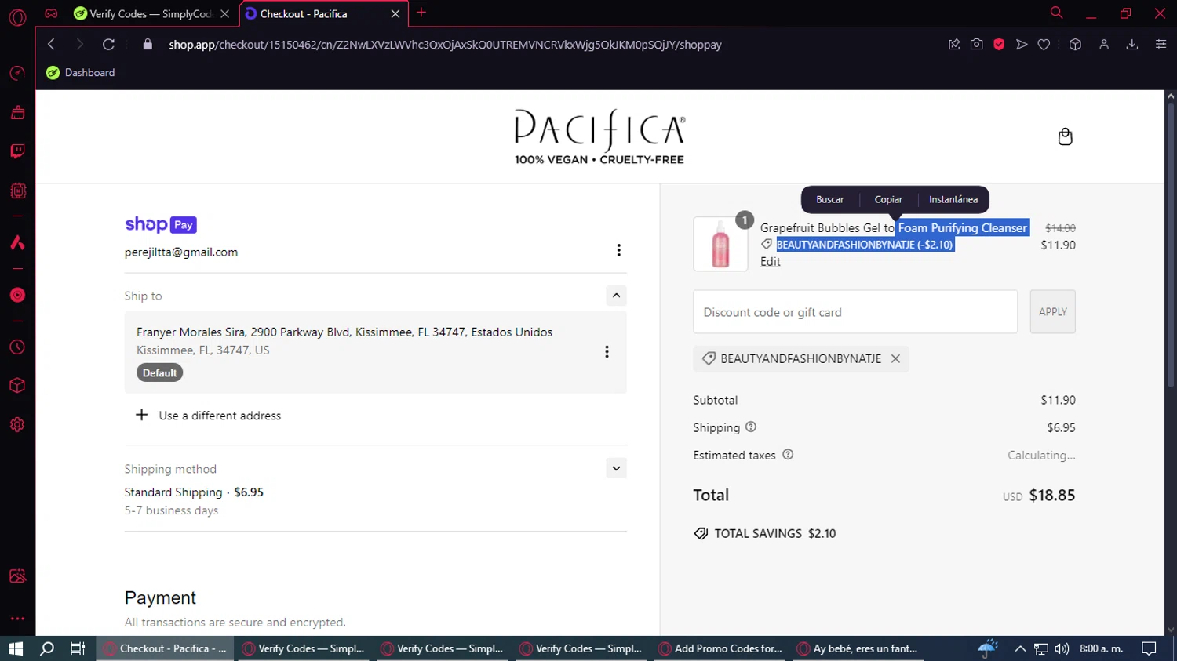Take a snapshot with camera icon

[x=976, y=45]
